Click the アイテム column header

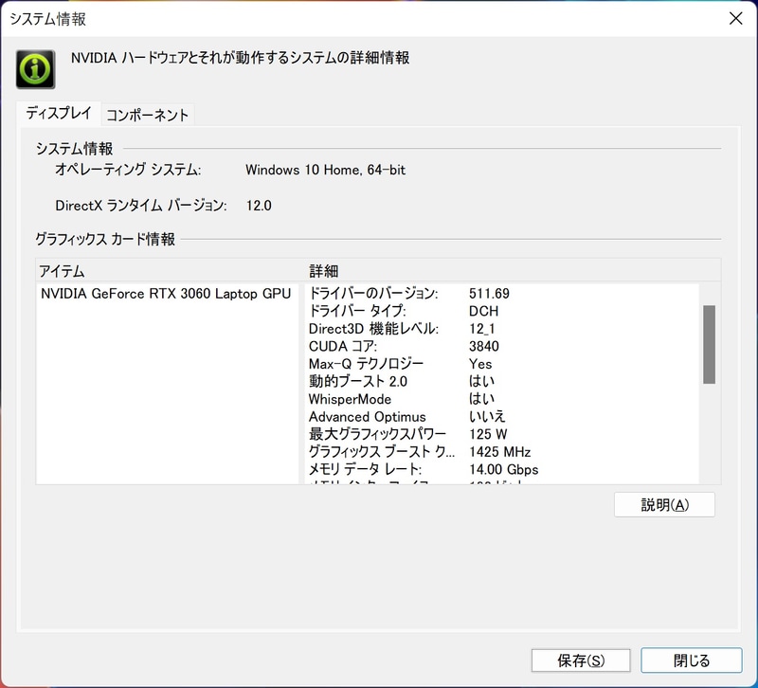coord(59,271)
